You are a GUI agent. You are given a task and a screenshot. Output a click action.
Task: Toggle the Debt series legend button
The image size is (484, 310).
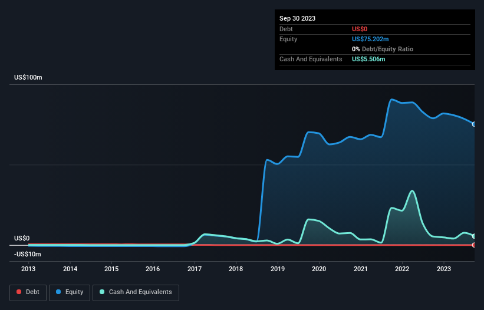pos(28,292)
